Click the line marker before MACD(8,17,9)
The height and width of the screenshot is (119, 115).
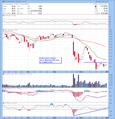pos(3,88)
